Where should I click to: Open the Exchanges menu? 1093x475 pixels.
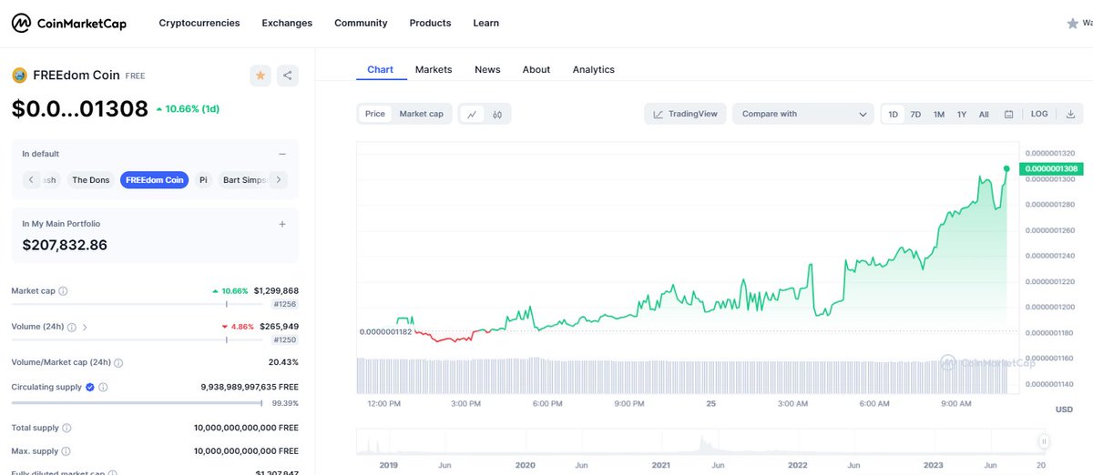287,23
